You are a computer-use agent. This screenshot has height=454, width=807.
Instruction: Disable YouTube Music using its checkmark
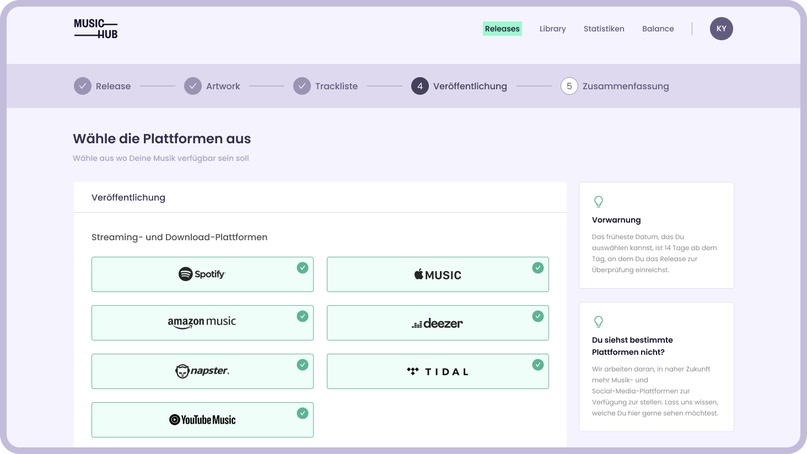pos(303,413)
